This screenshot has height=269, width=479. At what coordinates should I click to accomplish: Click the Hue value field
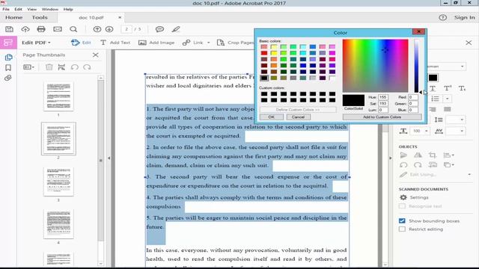coord(383,97)
